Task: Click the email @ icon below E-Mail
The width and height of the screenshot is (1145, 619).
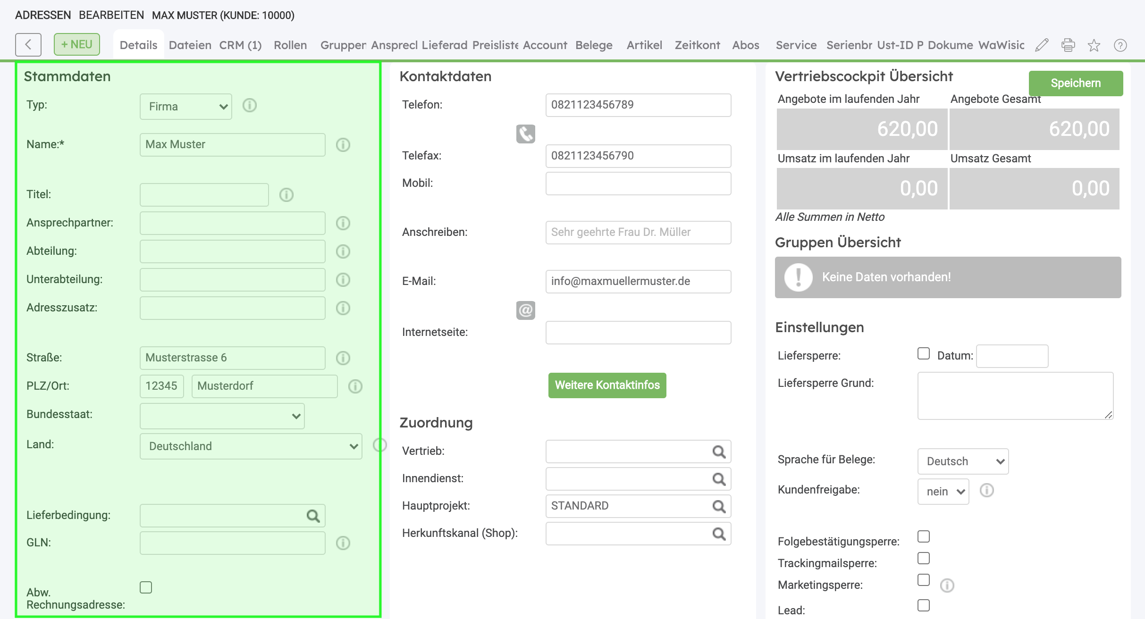Action: pyautogui.click(x=525, y=310)
